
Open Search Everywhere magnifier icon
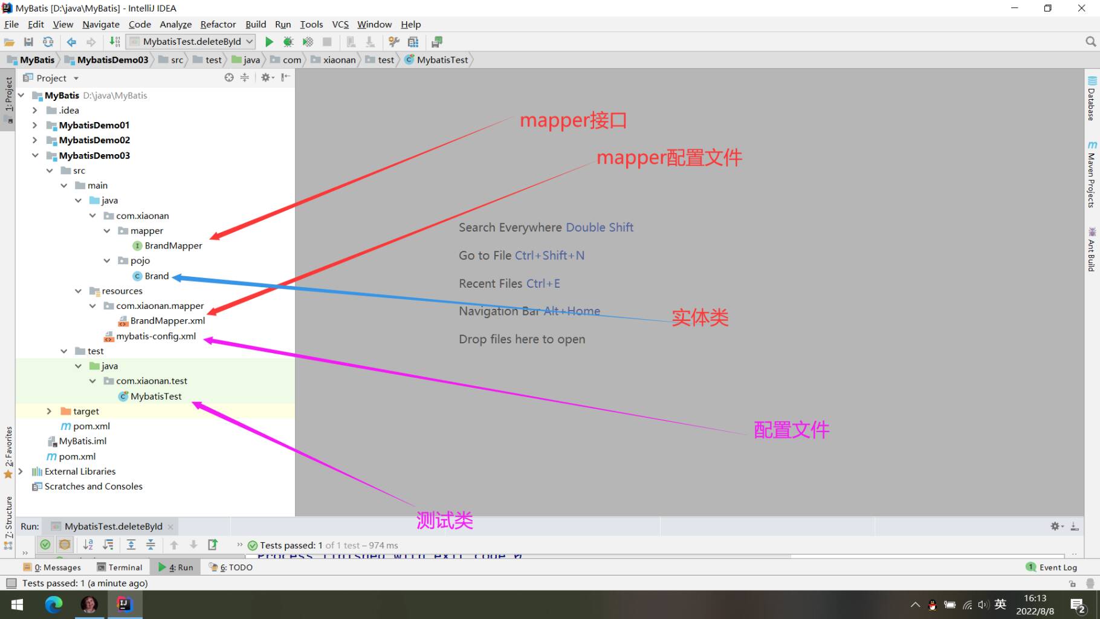(x=1090, y=42)
